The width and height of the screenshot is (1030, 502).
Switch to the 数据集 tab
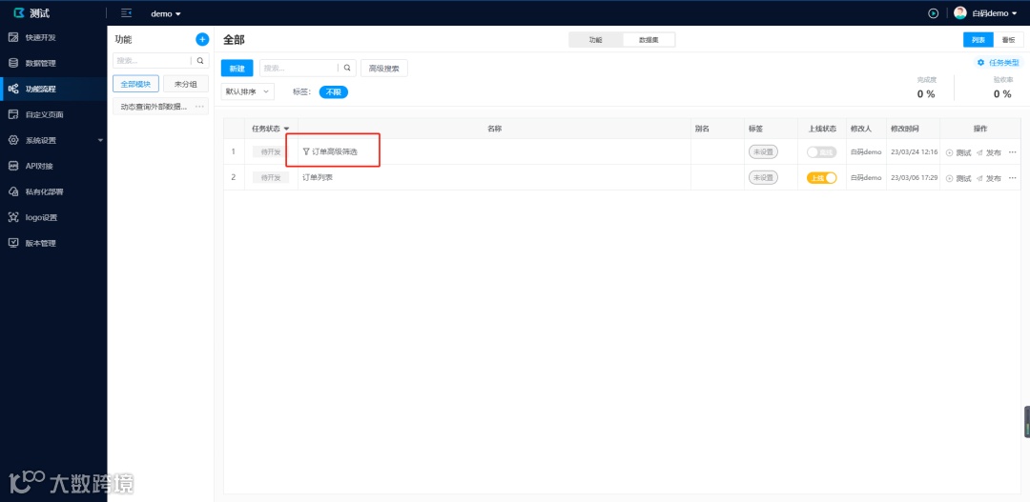(x=649, y=40)
